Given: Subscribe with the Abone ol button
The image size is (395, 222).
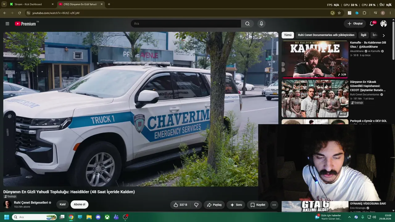Looking at the screenshot, I should coord(79,204).
